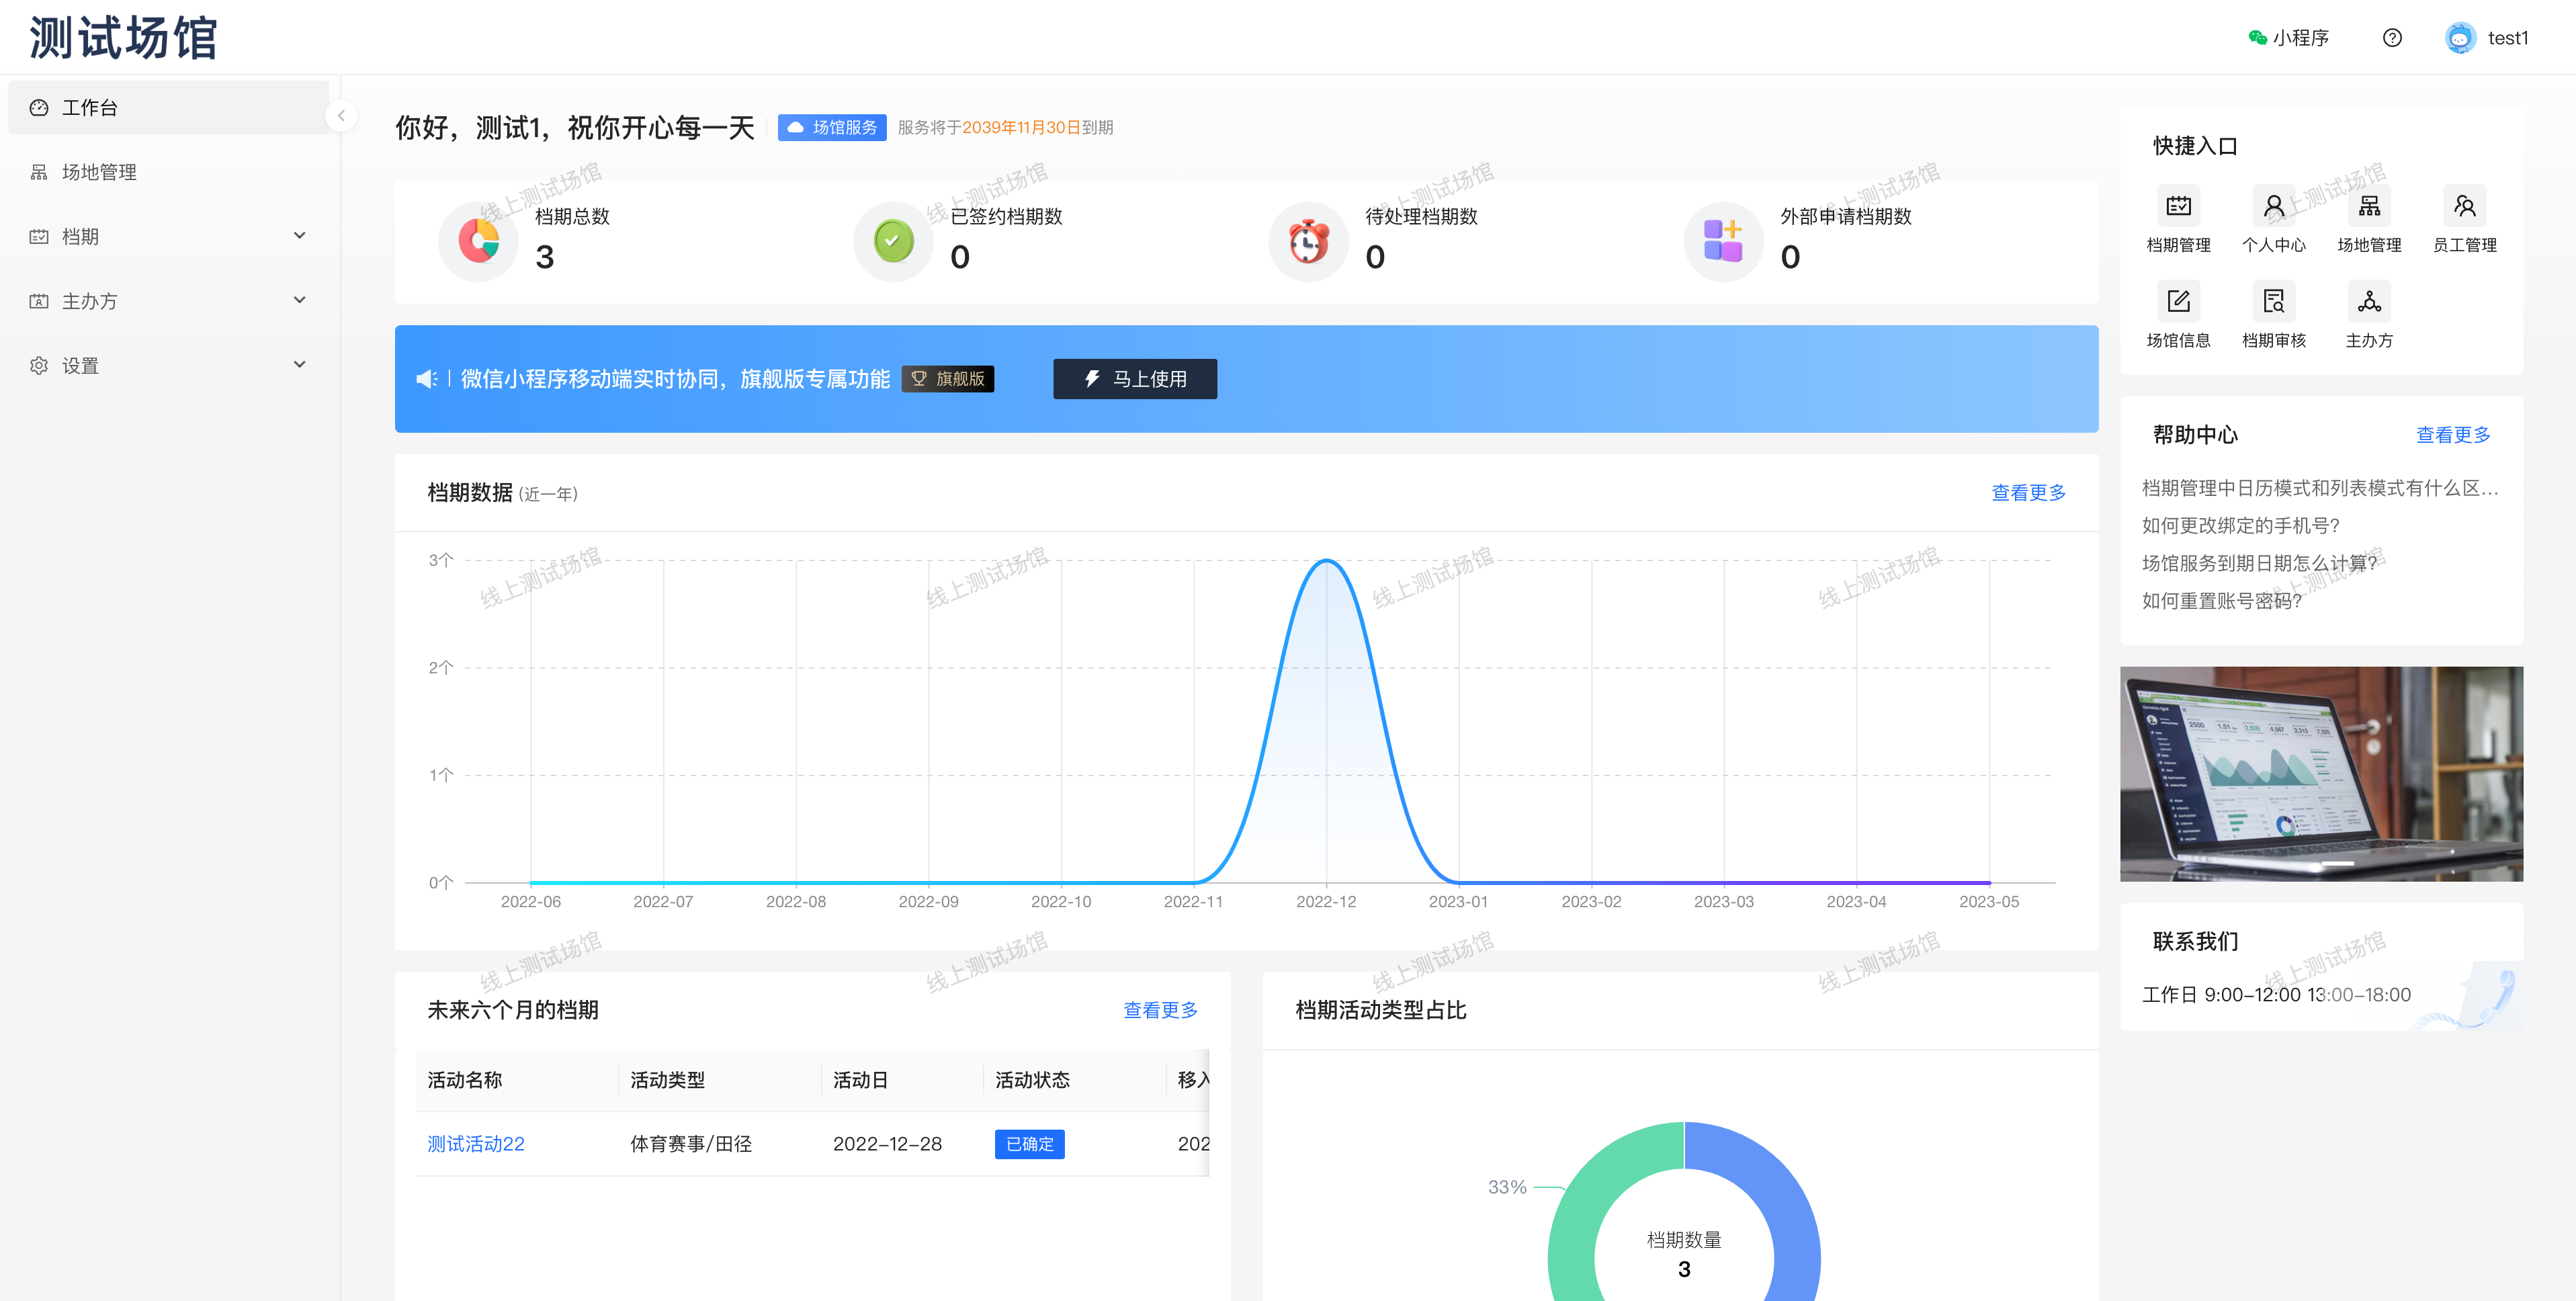Open the 主办方 quick entry icon
Image resolution: width=2576 pixels, height=1301 pixels.
2369,301
